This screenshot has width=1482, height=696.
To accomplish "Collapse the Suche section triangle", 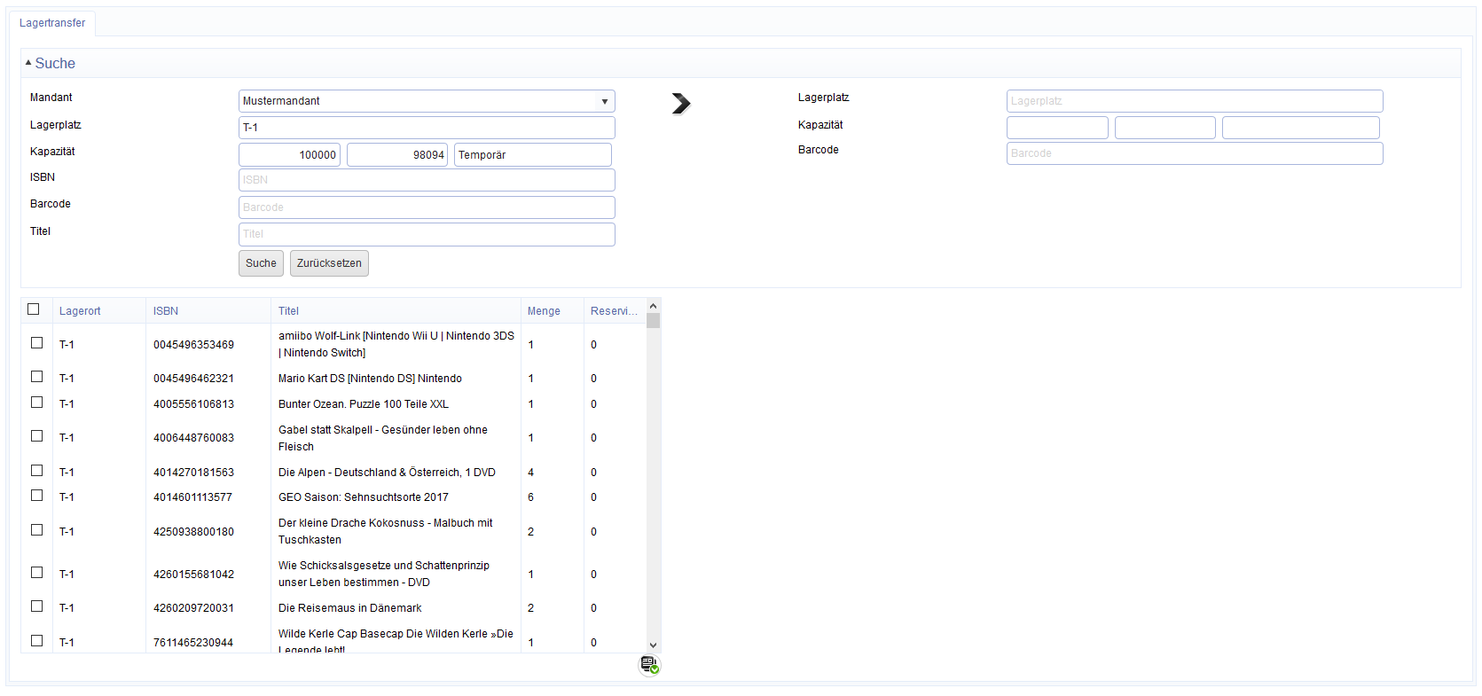I will [x=28, y=63].
